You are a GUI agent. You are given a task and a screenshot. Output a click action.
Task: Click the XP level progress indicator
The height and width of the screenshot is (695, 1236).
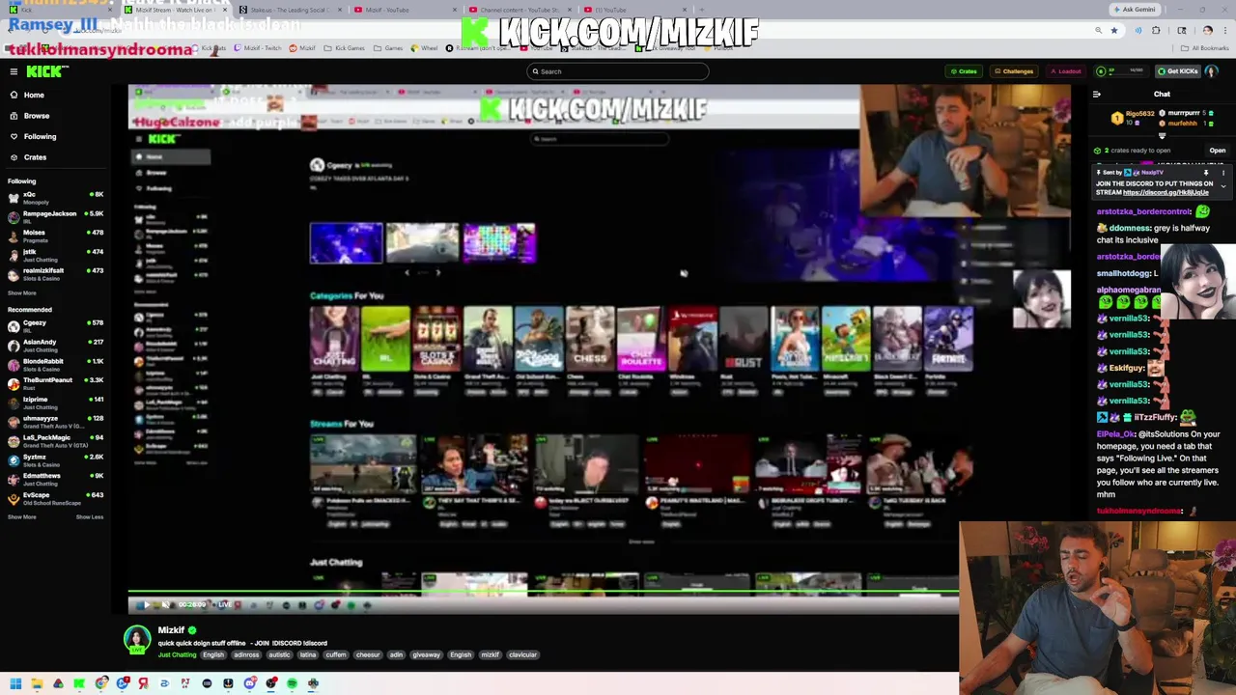click(1121, 71)
